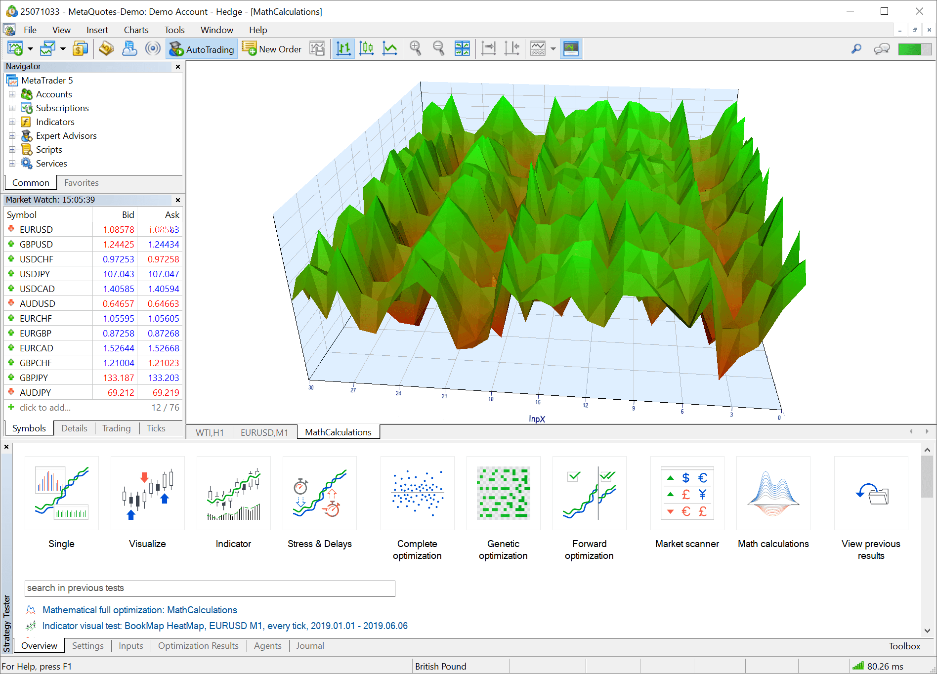Select the line chart icon
This screenshot has width=937, height=674.
(x=389, y=49)
